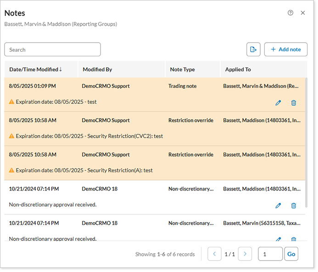Go to previous page arrow

214,254
